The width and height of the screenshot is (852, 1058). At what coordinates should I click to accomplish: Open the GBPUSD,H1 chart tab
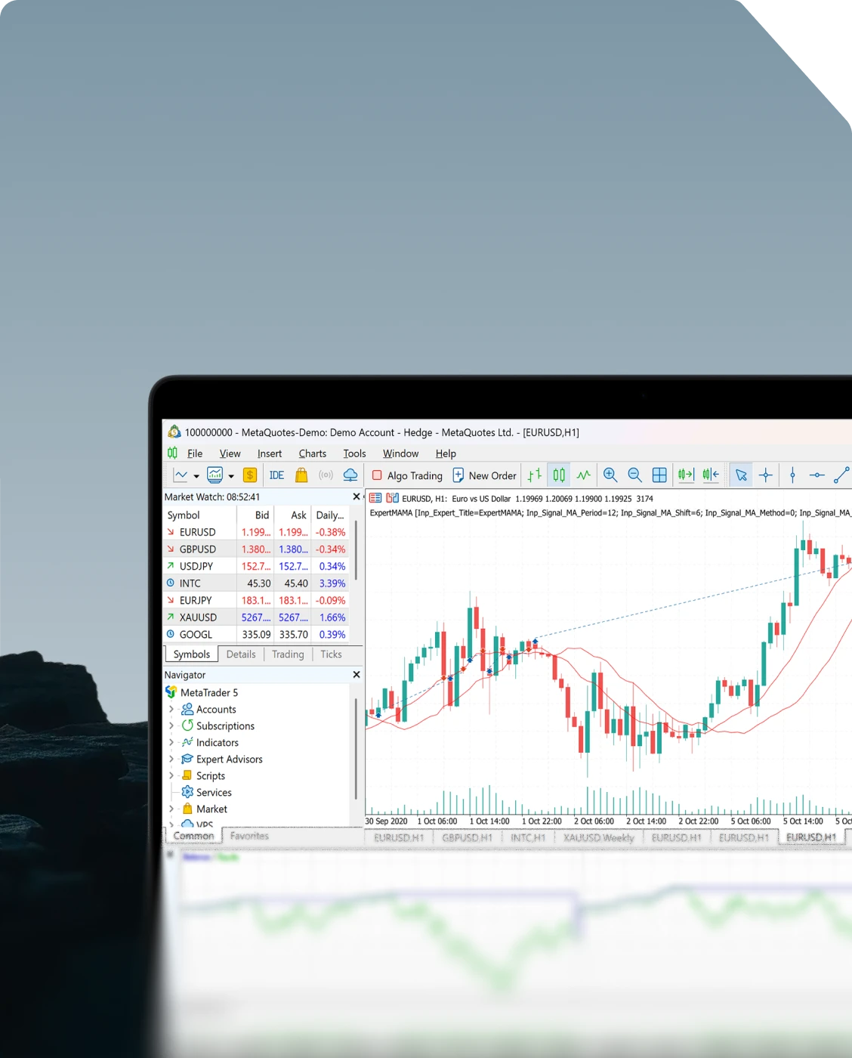(467, 837)
